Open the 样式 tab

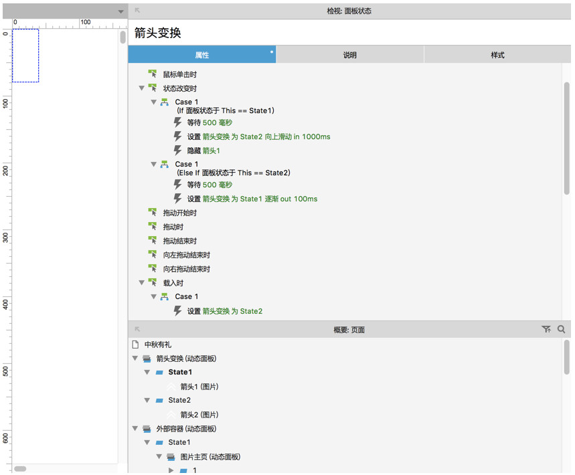tap(497, 55)
